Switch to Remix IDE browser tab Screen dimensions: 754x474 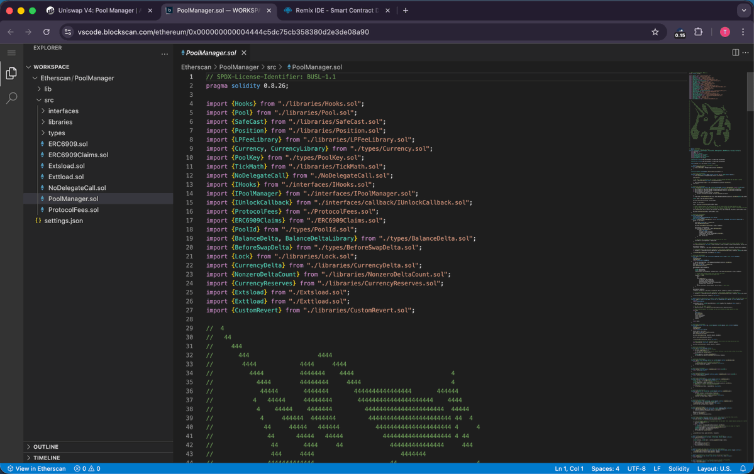click(336, 11)
